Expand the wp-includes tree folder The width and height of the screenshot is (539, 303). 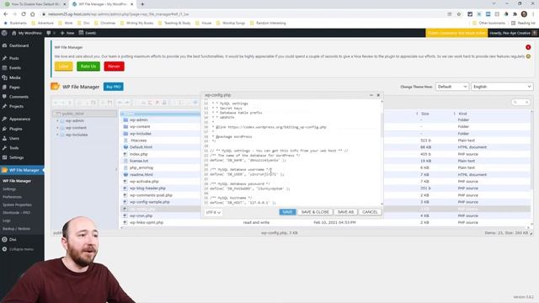(57, 135)
